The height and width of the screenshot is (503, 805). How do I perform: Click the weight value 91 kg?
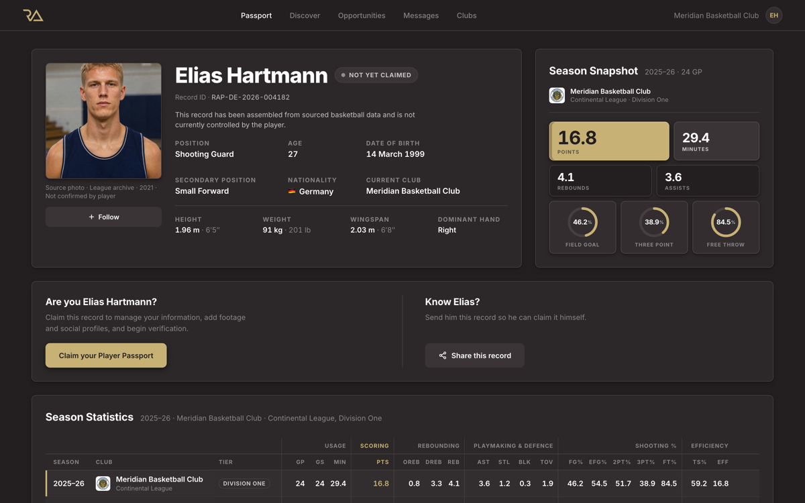(272, 230)
